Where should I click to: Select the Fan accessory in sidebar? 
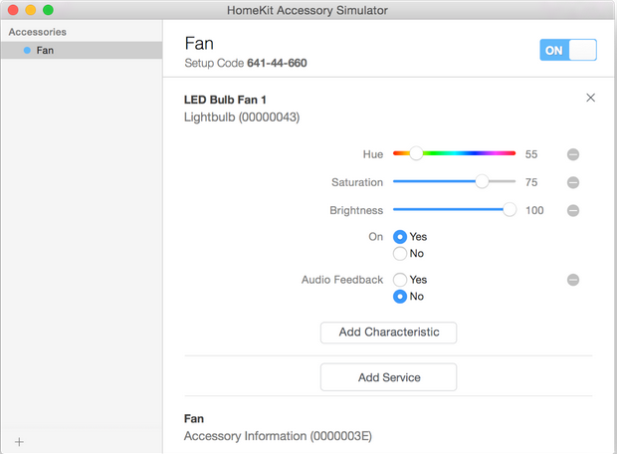[45, 50]
